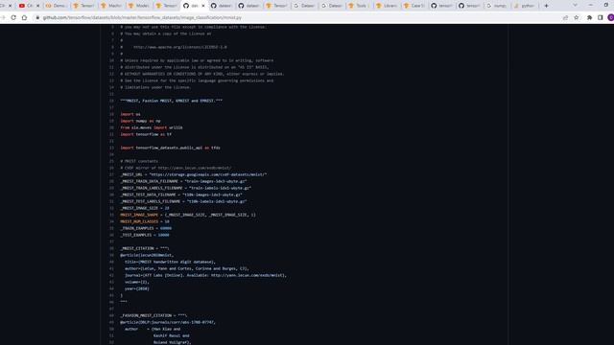
Task: Click the year={2010} citation line
Action: coord(136,288)
